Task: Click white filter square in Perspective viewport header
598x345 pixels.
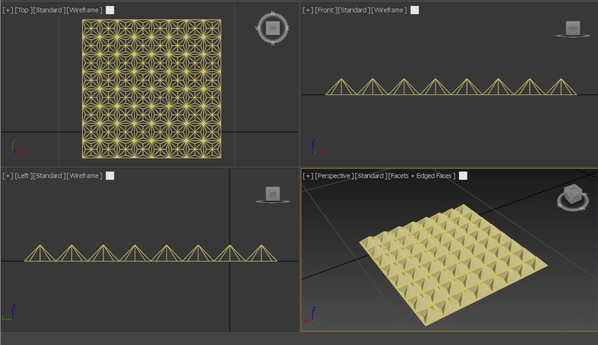Action: coord(463,176)
